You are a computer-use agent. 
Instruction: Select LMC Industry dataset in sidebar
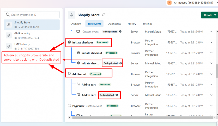[32, 46]
